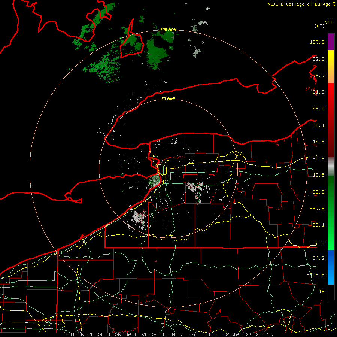
Task: Click the 107.8 velocity scale value
Action: pyautogui.click(x=317, y=42)
